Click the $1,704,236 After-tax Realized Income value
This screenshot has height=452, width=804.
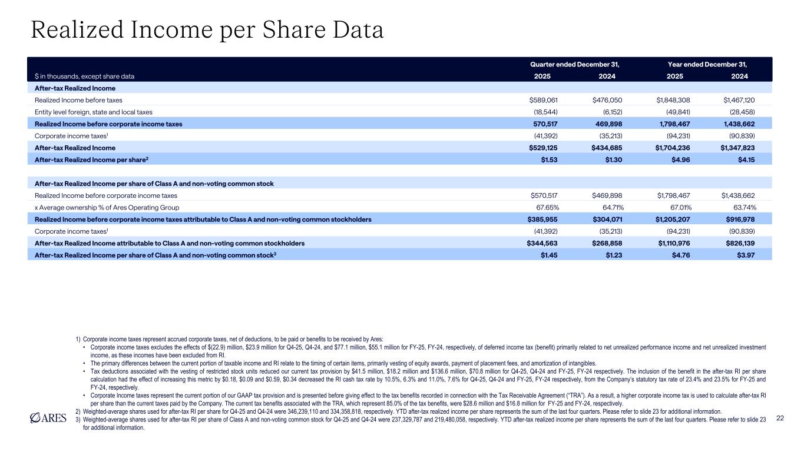(x=675, y=148)
